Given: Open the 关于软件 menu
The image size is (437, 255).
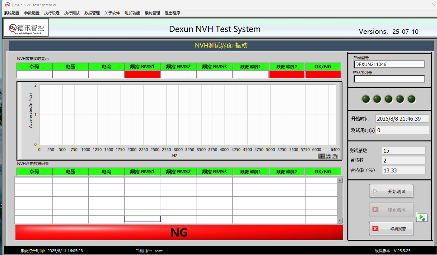Looking at the screenshot, I should point(112,13).
